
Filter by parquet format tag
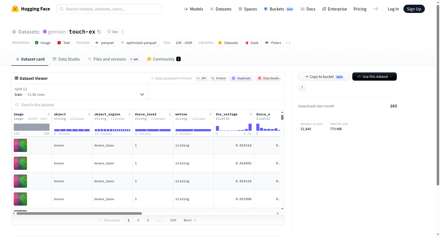105,43
